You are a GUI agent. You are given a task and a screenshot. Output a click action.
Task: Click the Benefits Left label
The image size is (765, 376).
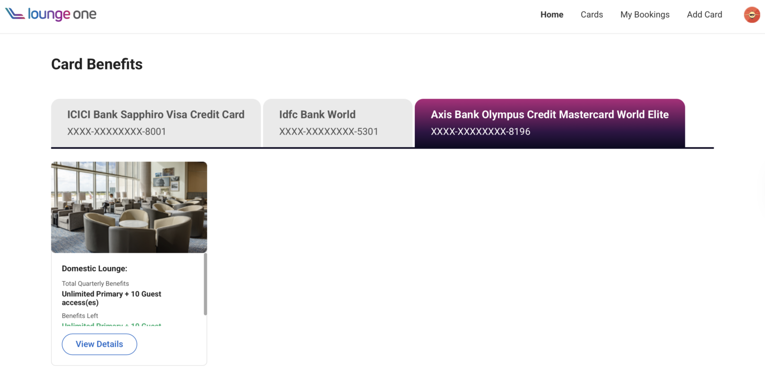(x=80, y=315)
